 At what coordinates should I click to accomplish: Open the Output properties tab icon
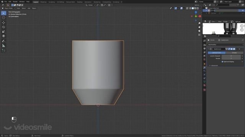(204, 49)
